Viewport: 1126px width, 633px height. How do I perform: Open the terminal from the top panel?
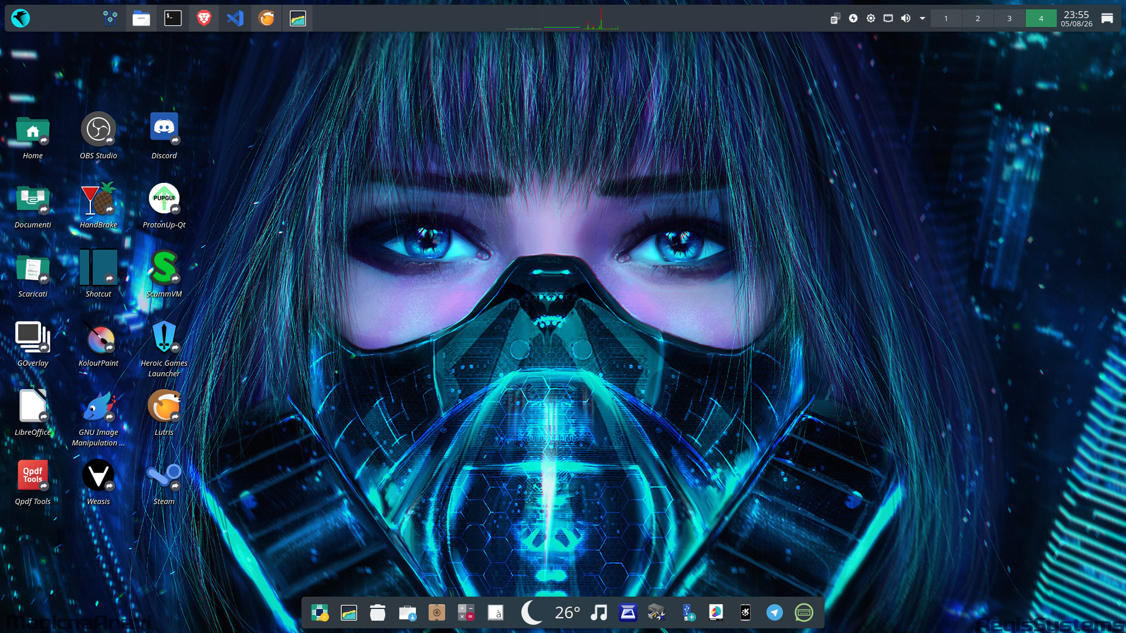(172, 18)
